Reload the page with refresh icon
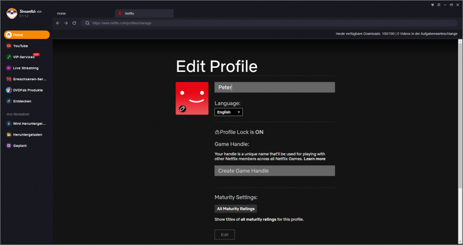This screenshot has height=245, width=463. (75, 23)
